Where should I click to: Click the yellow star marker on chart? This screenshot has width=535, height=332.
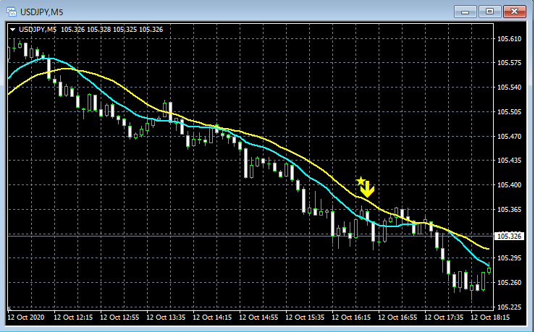(361, 181)
